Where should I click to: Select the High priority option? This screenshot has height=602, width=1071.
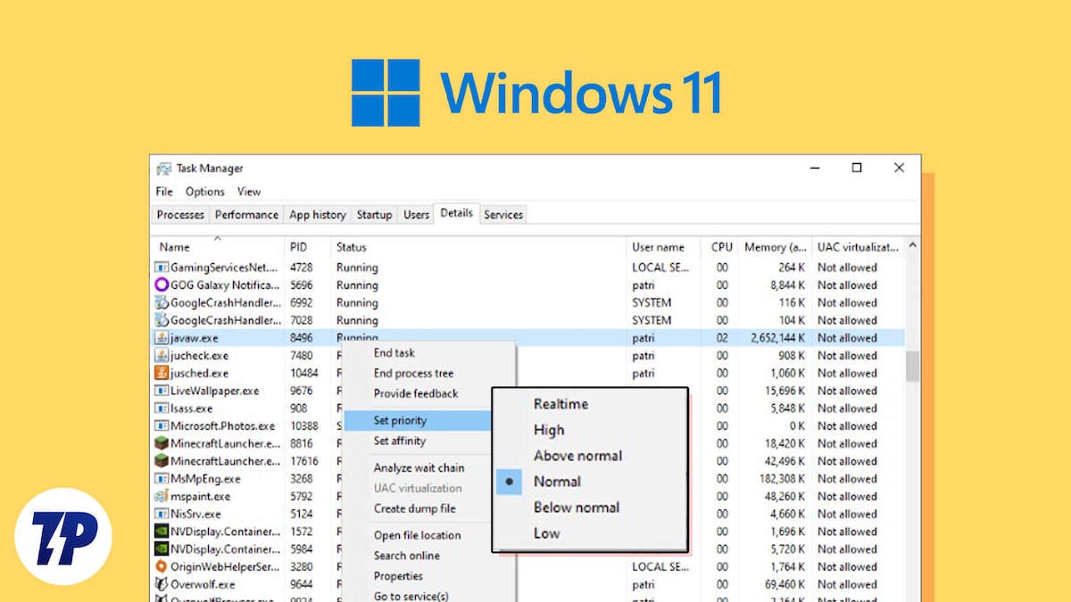pyautogui.click(x=550, y=429)
